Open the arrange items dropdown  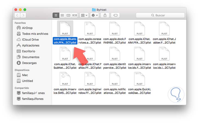(84, 15)
